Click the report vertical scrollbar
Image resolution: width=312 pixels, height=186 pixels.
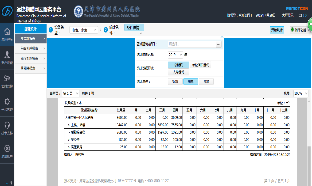click(309, 142)
